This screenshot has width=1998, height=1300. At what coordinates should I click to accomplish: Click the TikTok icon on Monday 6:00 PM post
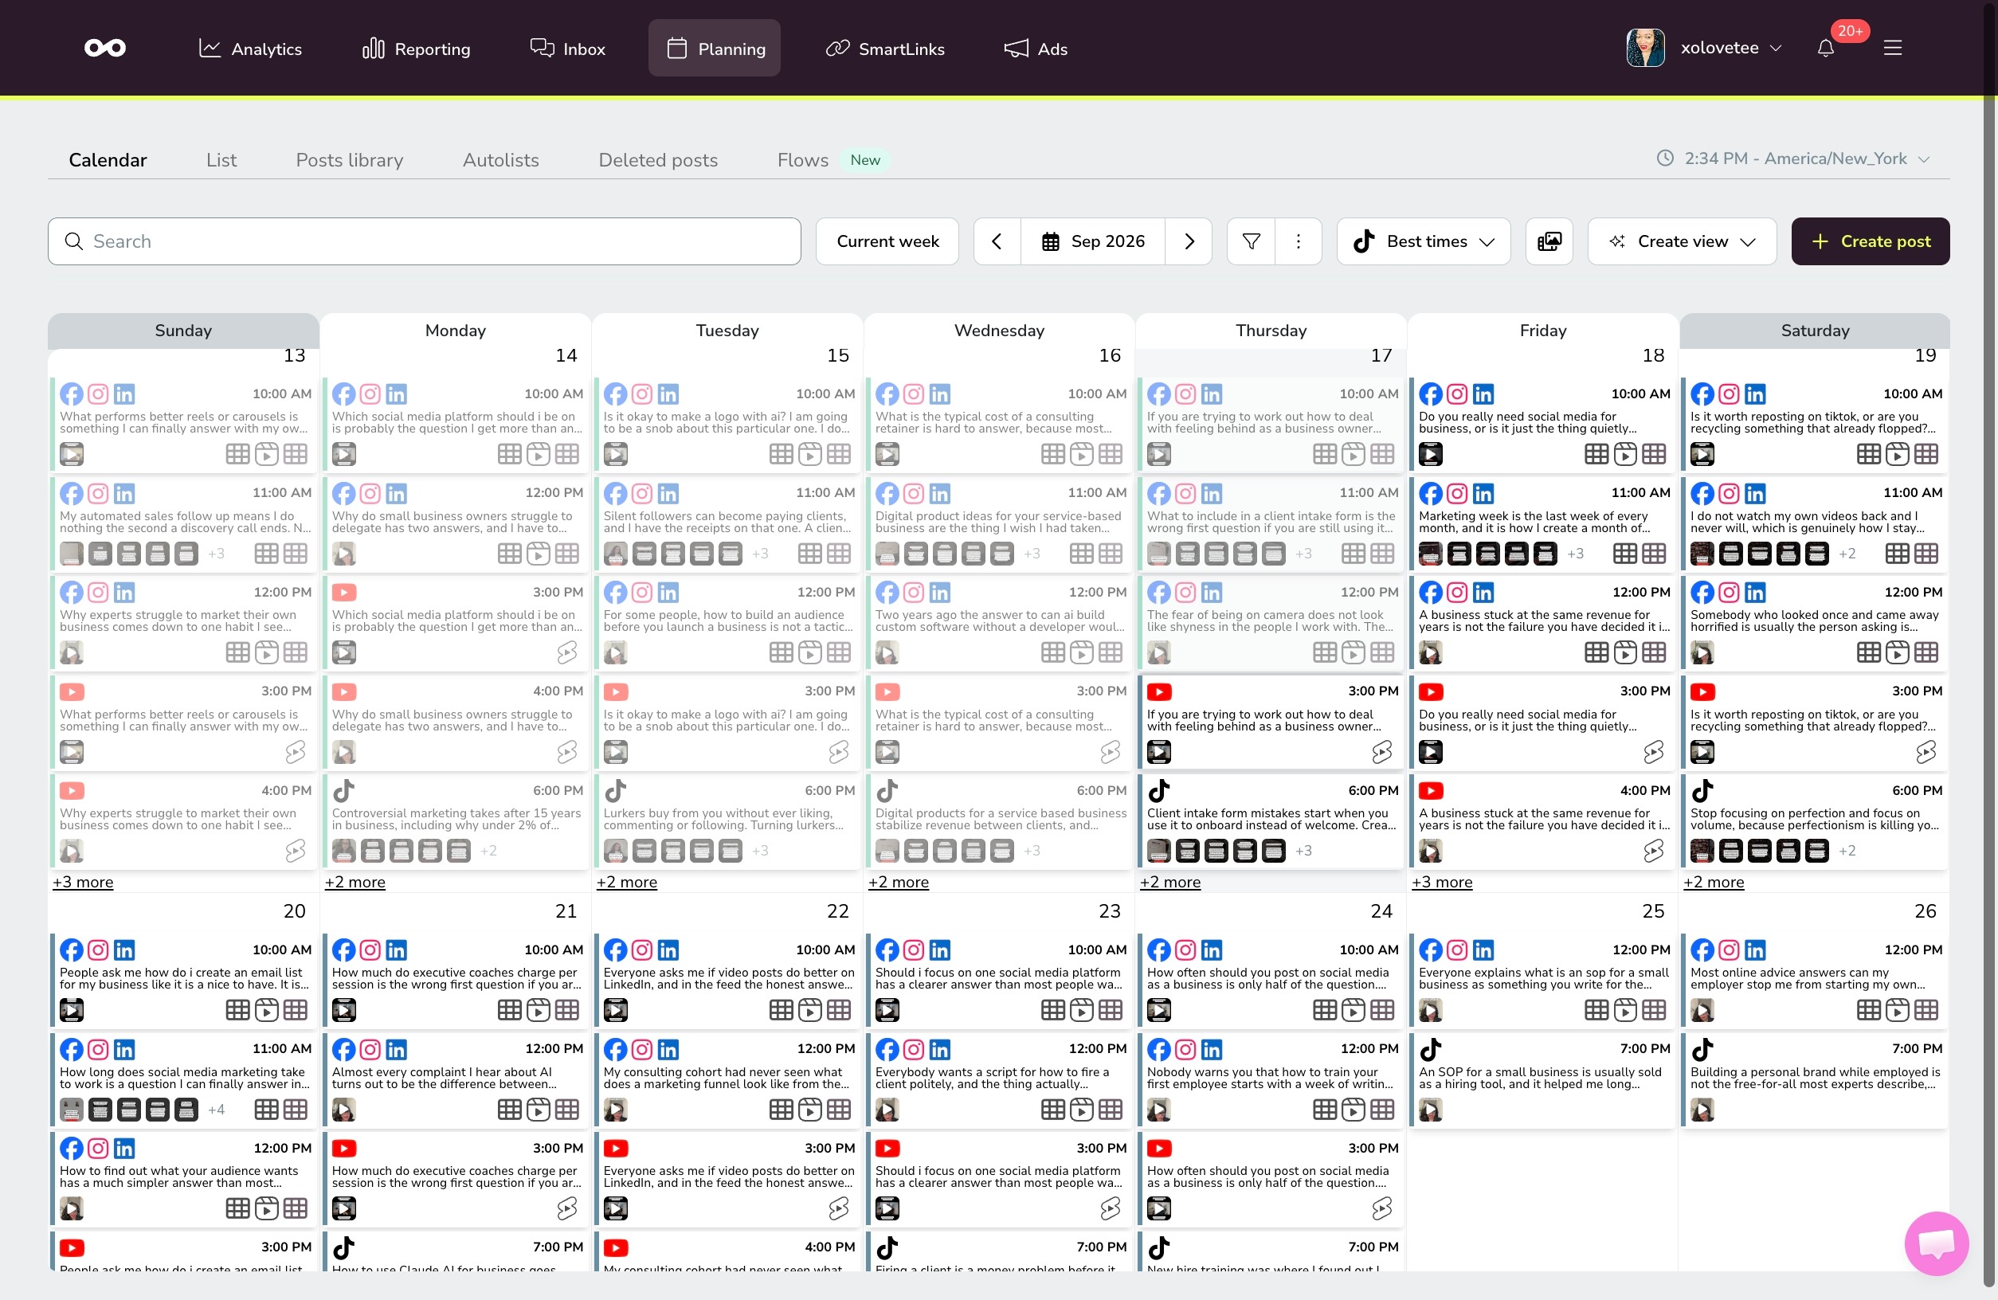343,790
